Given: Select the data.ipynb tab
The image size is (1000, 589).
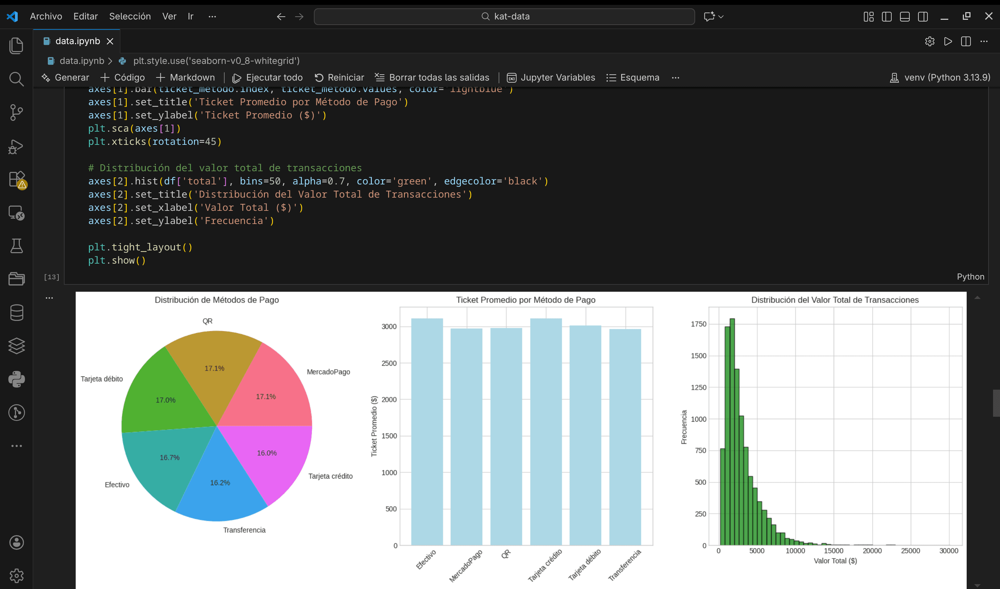Looking at the screenshot, I should 77,41.
